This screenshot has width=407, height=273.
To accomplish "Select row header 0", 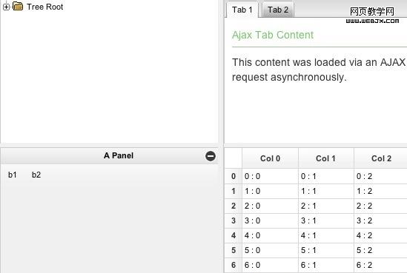I will point(234,176).
